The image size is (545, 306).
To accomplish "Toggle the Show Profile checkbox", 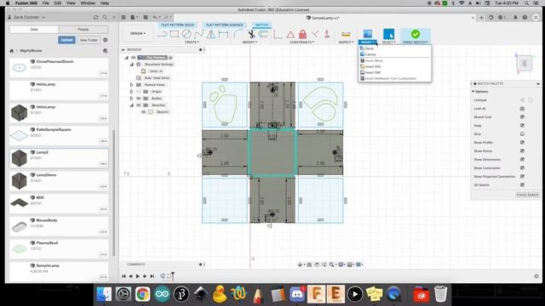I will 522,142.
